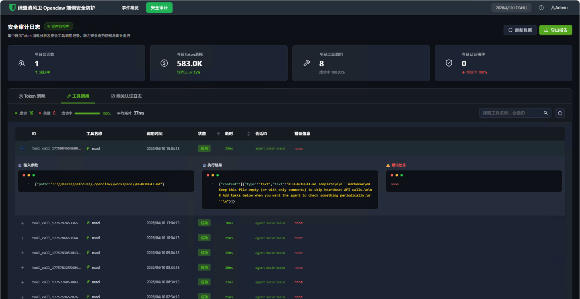580x299 pixels.
Task: Click the red none in the 错误信息 panel
Action: click(x=395, y=184)
